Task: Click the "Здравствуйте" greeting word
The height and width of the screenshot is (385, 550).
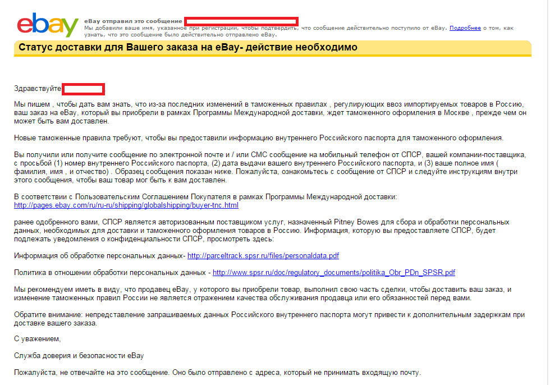Action: click(38, 89)
